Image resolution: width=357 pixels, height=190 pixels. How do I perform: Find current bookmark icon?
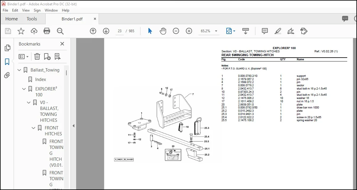coord(57,56)
